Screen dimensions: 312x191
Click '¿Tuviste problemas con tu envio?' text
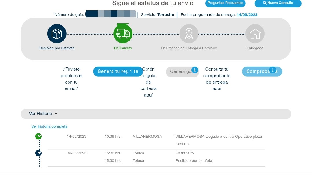[71, 79]
